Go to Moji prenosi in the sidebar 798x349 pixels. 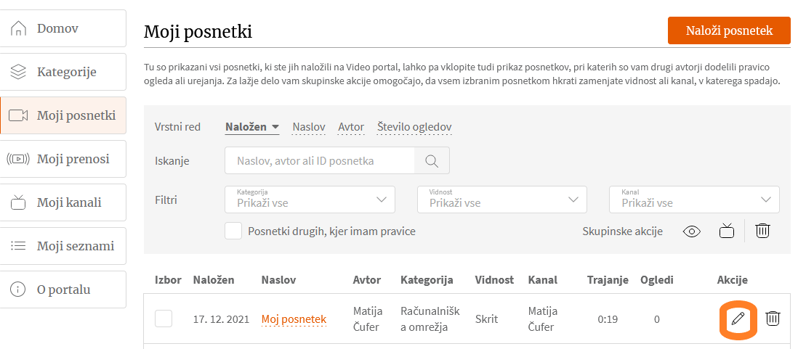click(63, 159)
